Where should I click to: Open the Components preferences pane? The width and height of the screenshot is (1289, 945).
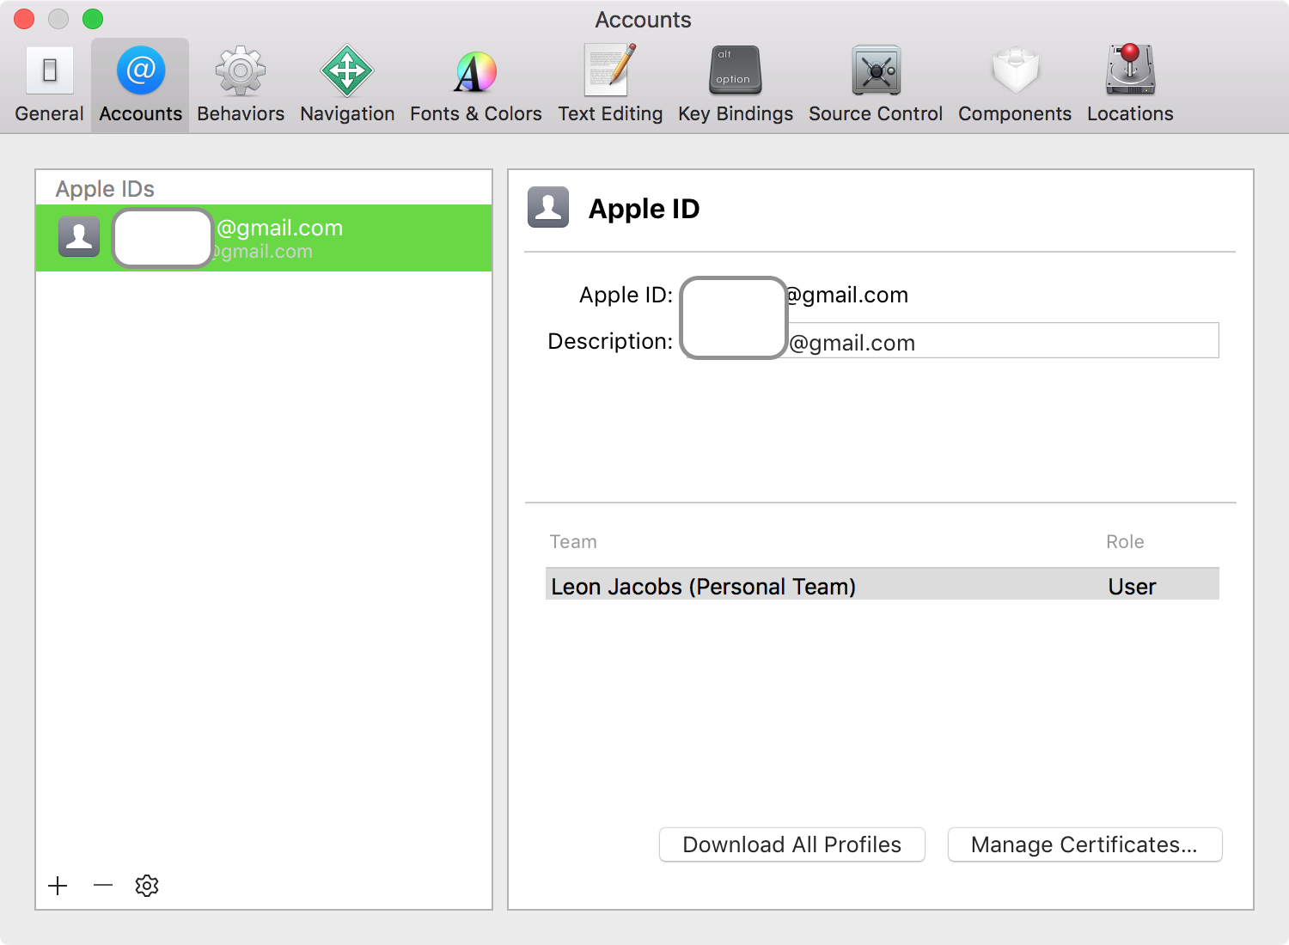point(1015,83)
